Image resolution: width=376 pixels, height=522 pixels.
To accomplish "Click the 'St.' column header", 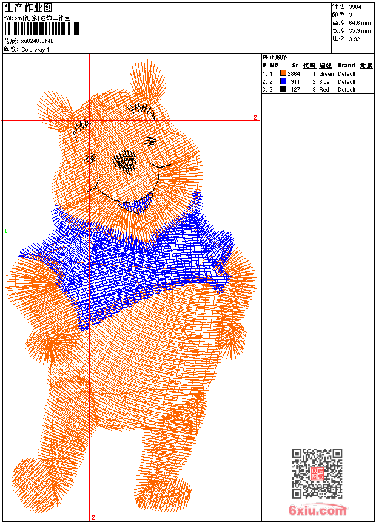I will (296, 66).
